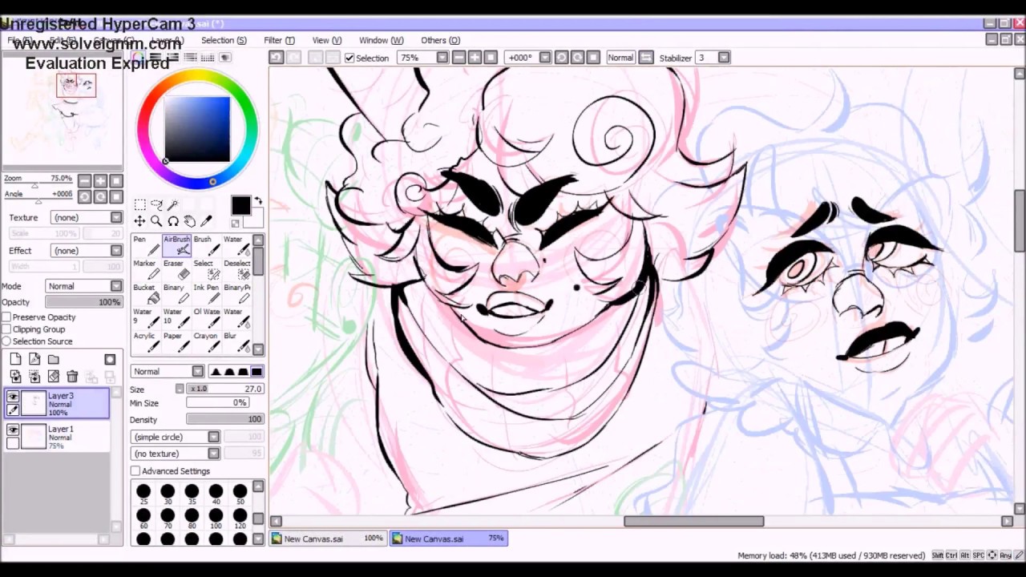Click the black foreground color swatch
This screenshot has width=1026, height=577.
coord(240,206)
